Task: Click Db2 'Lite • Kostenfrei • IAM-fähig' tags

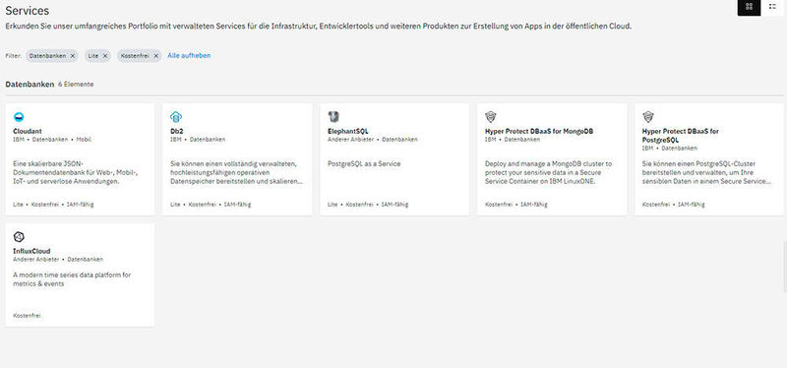Action: point(211,205)
